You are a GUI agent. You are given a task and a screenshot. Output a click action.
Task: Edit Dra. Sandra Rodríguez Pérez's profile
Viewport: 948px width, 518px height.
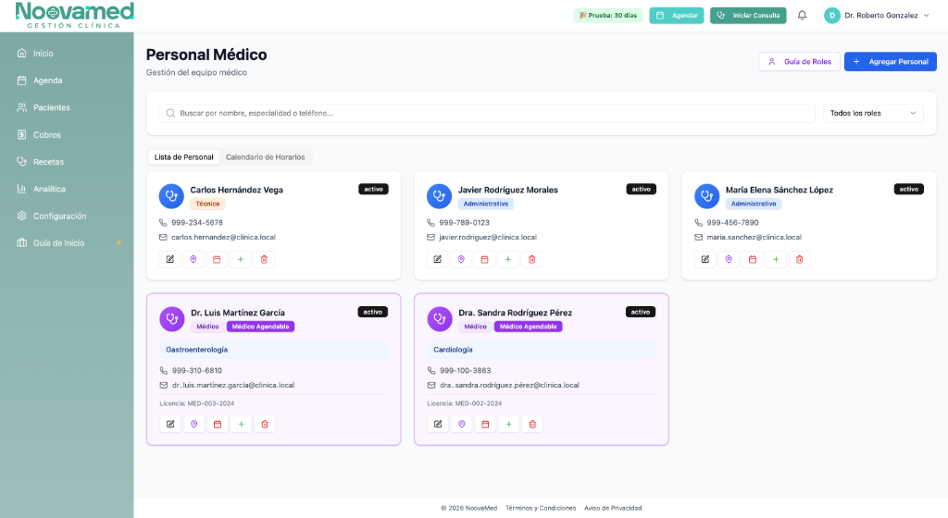click(x=438, y=425)
